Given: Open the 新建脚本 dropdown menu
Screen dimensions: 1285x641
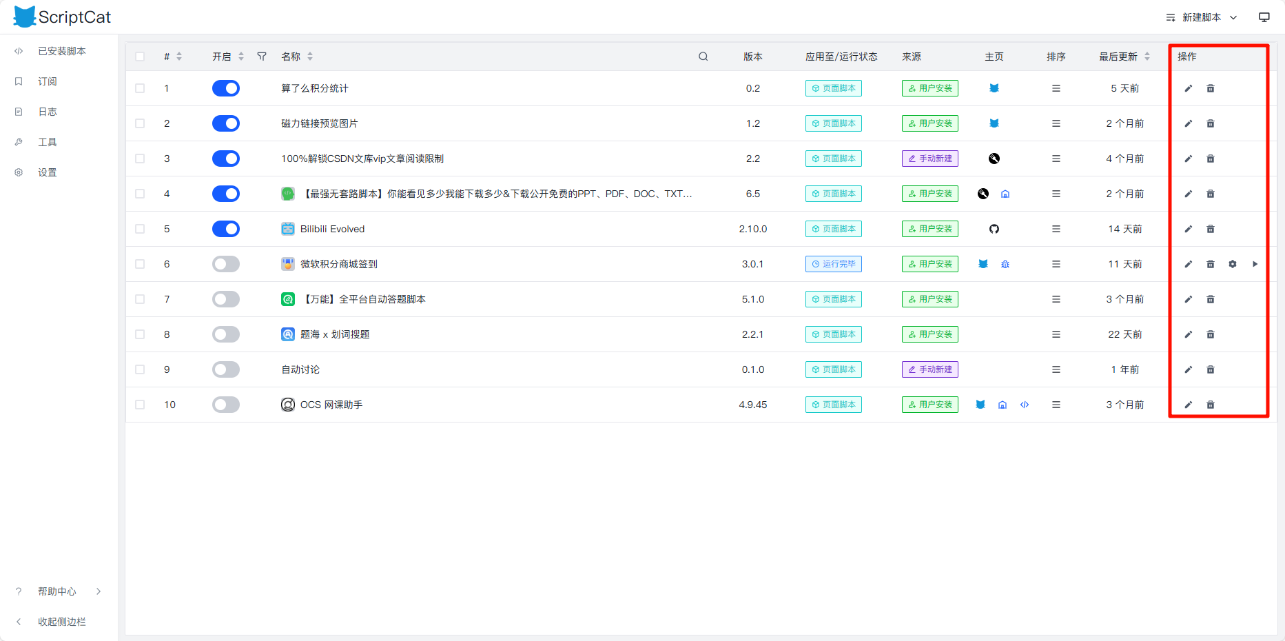Looking at the screenshot, I should pos(1201,17).
